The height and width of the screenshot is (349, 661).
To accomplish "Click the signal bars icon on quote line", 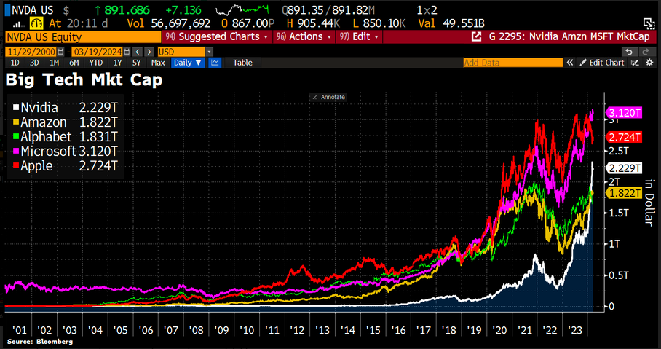I will click(20, 23).
